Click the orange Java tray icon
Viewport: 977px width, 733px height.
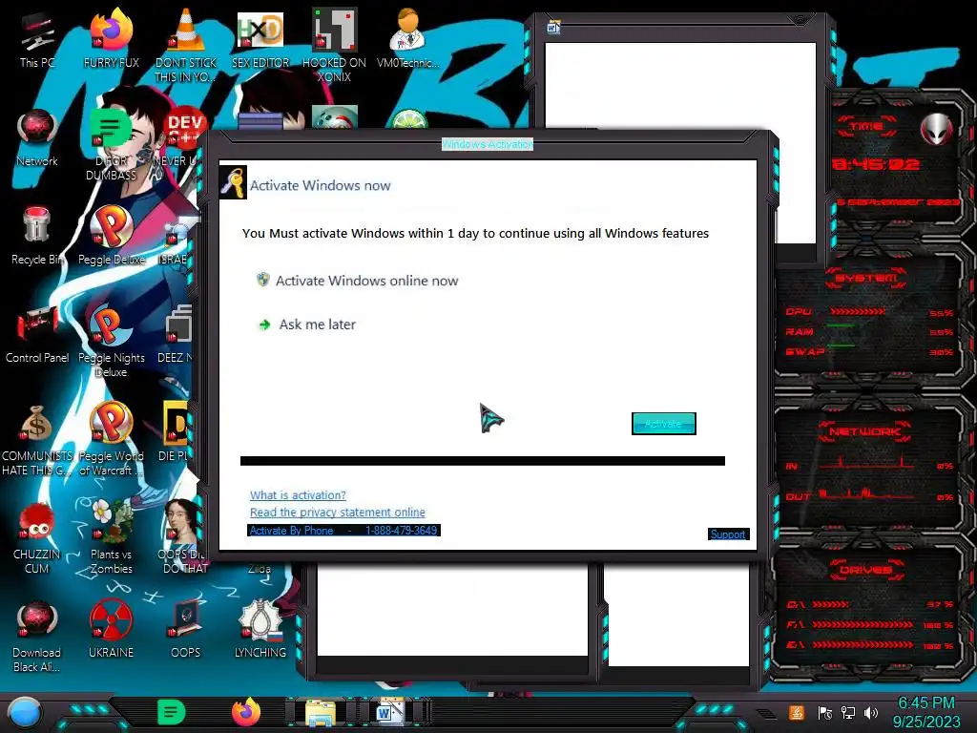click(x=797, y=712)
